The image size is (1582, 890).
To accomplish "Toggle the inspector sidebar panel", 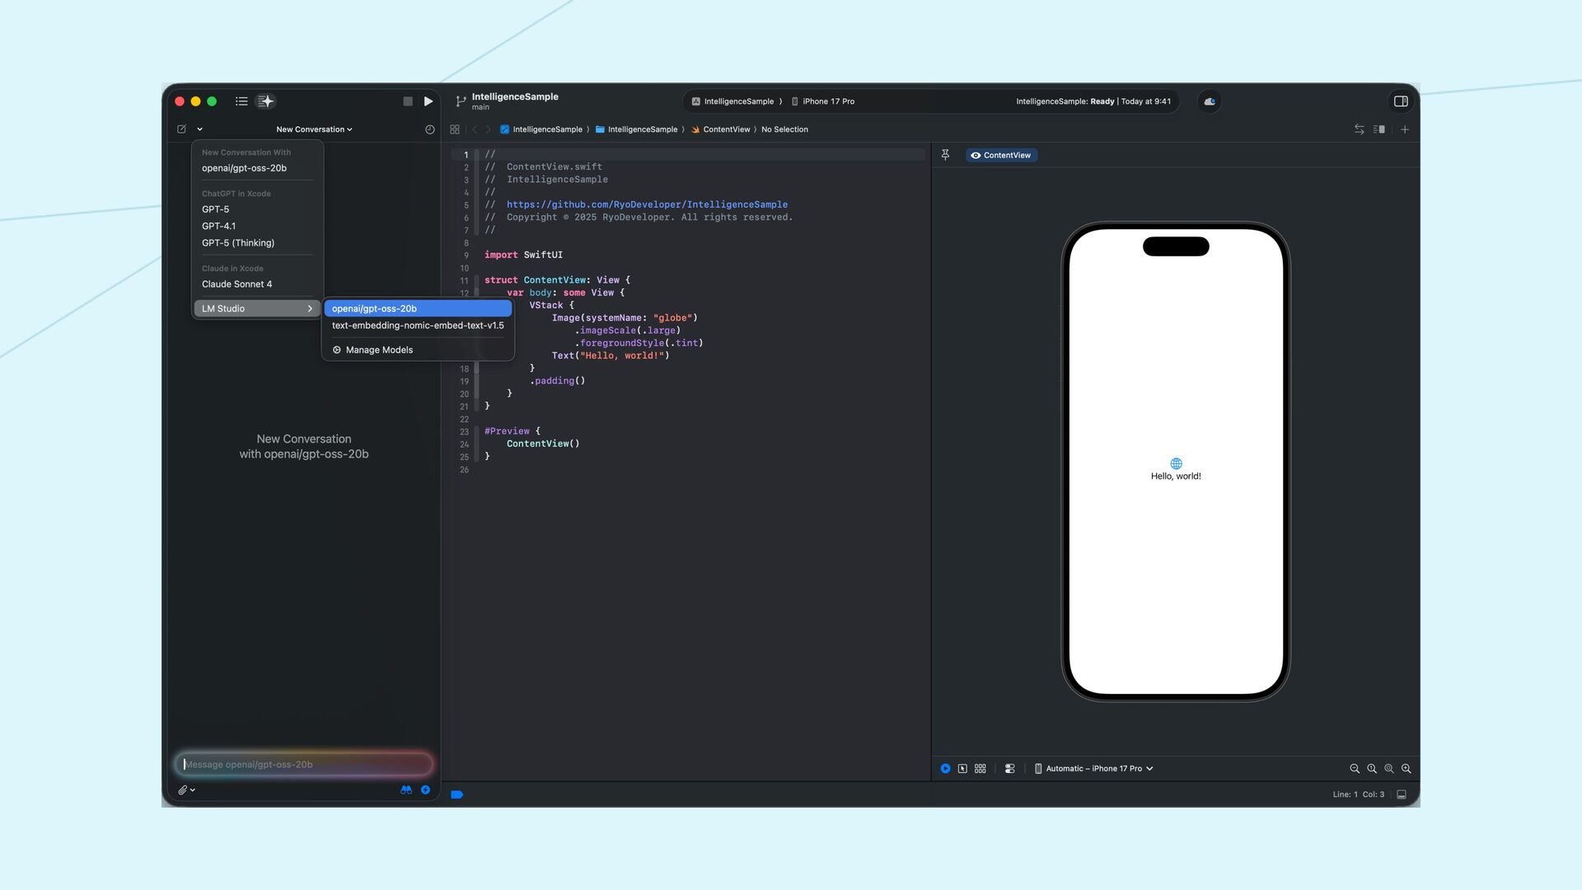I will (1401, 101).
